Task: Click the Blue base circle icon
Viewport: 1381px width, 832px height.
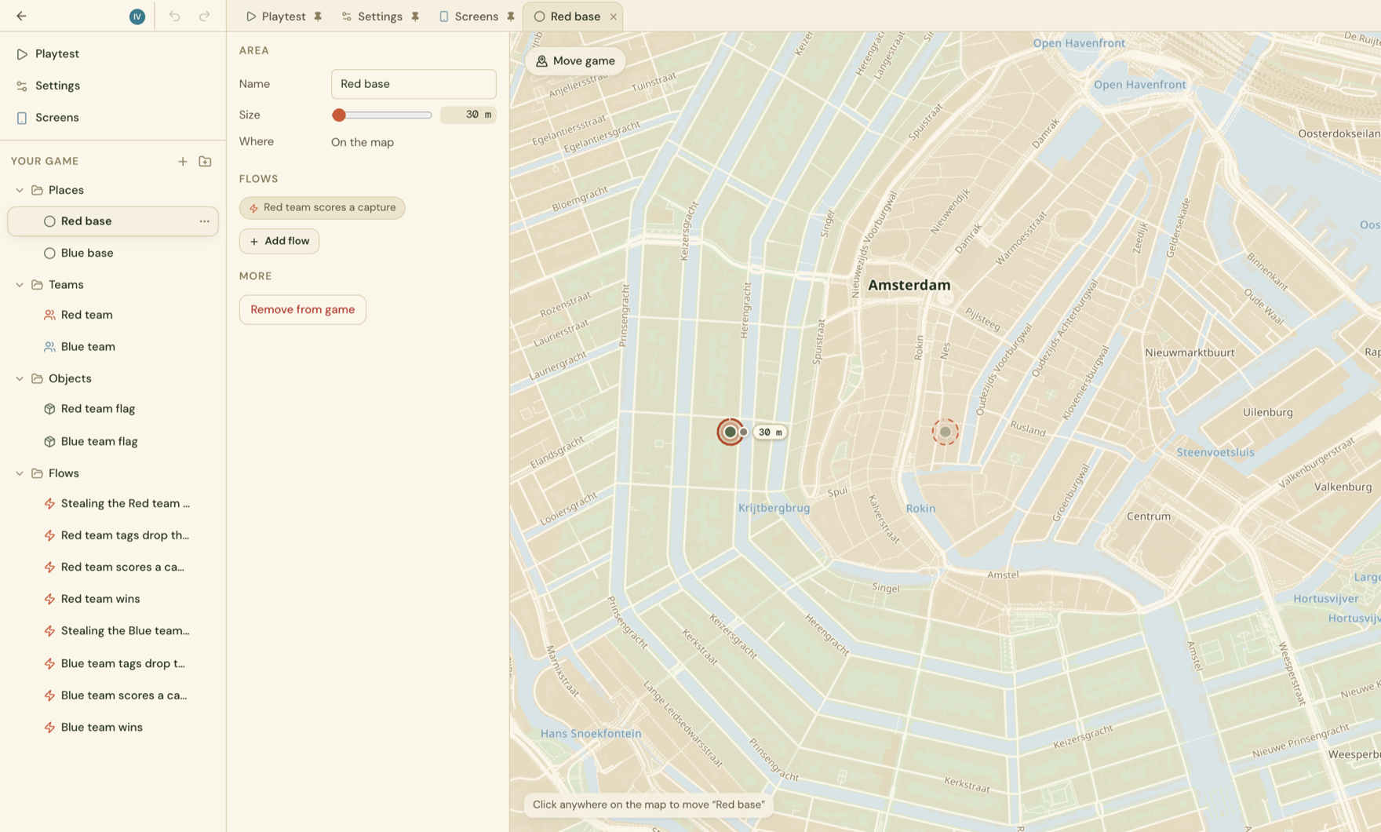Action: click(49, 254)
